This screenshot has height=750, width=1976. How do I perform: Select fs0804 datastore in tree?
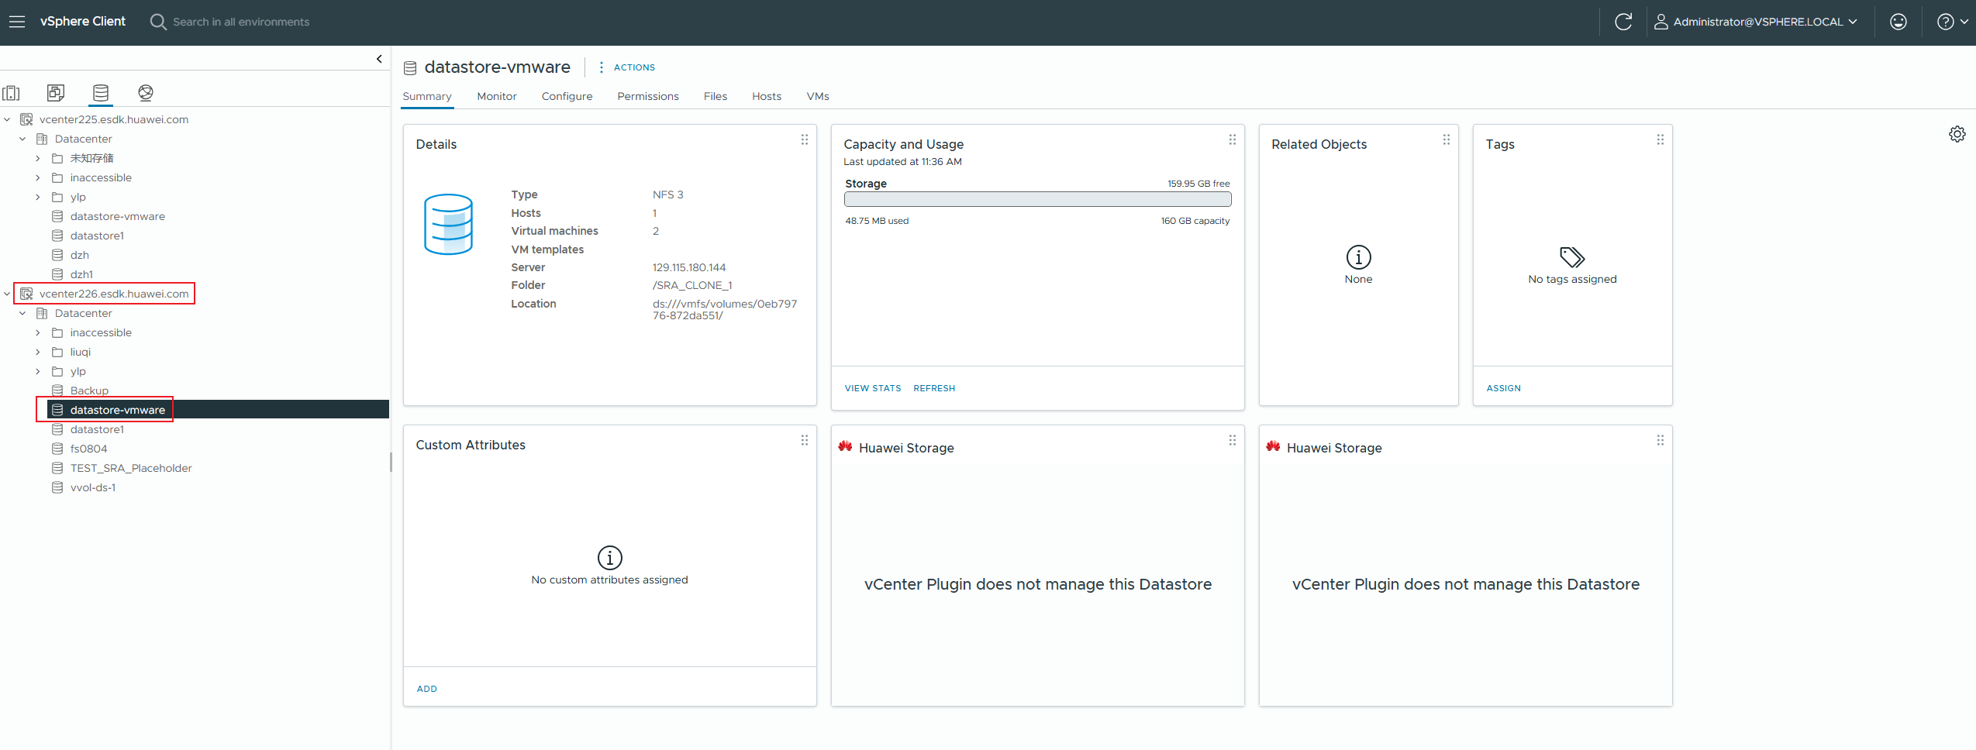(88, 449)
